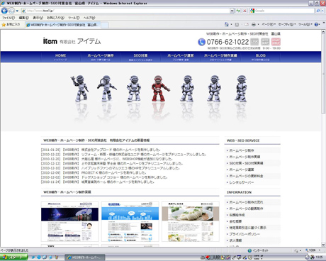Viewport: 326px width, 261px height.
Task: Open the first portfolio website thumbnail
Action: pyautogui.click(x=69, y=221)
